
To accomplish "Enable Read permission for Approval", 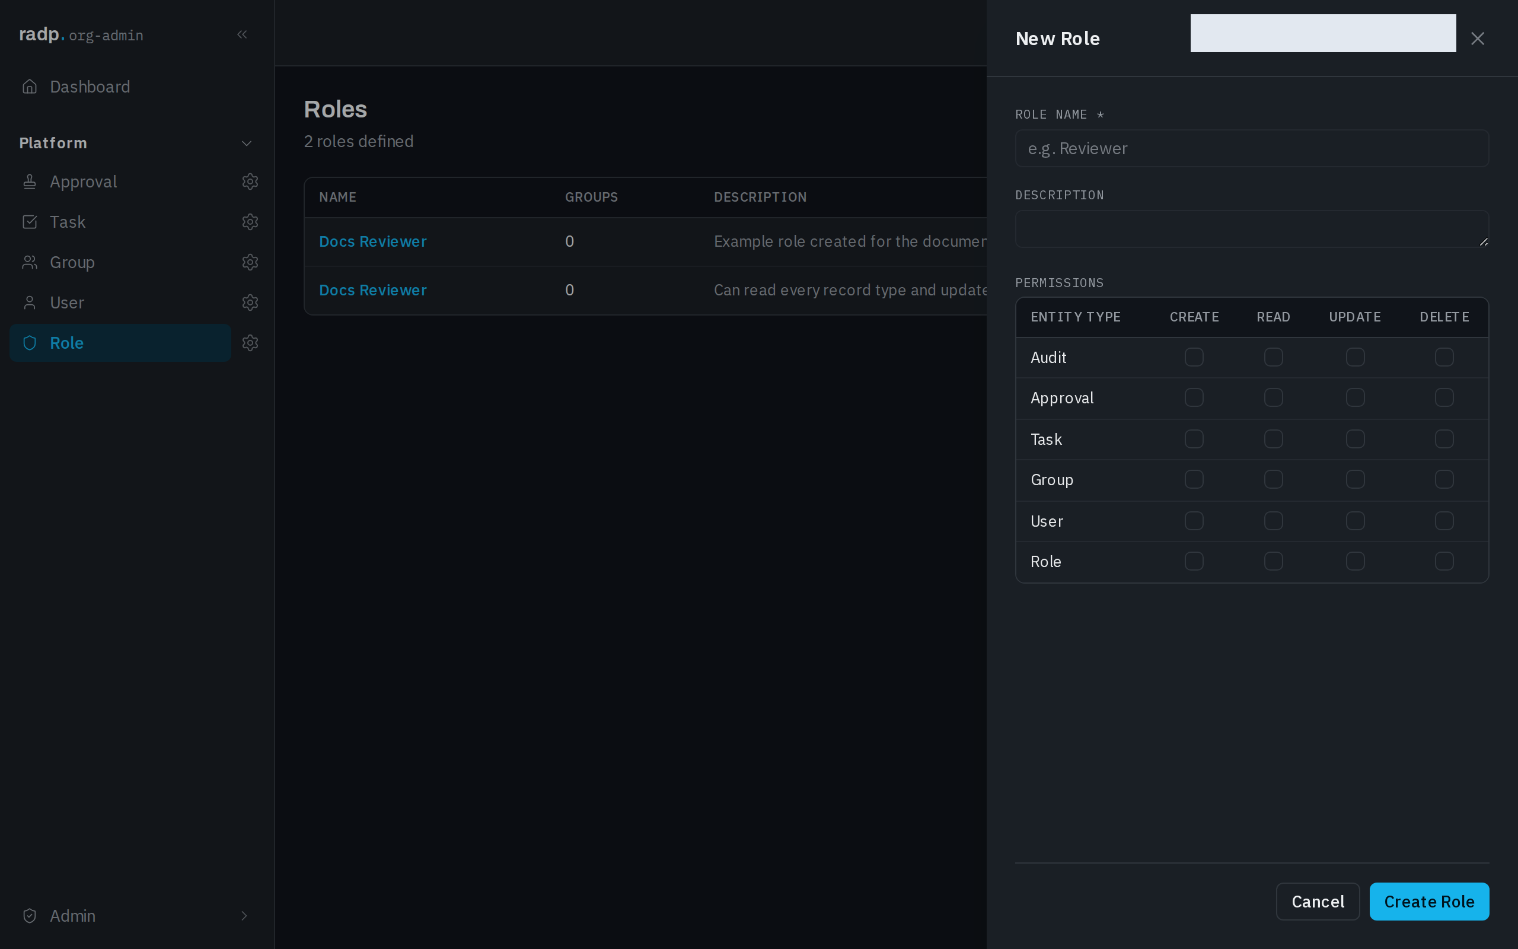I will point(1273,397).
